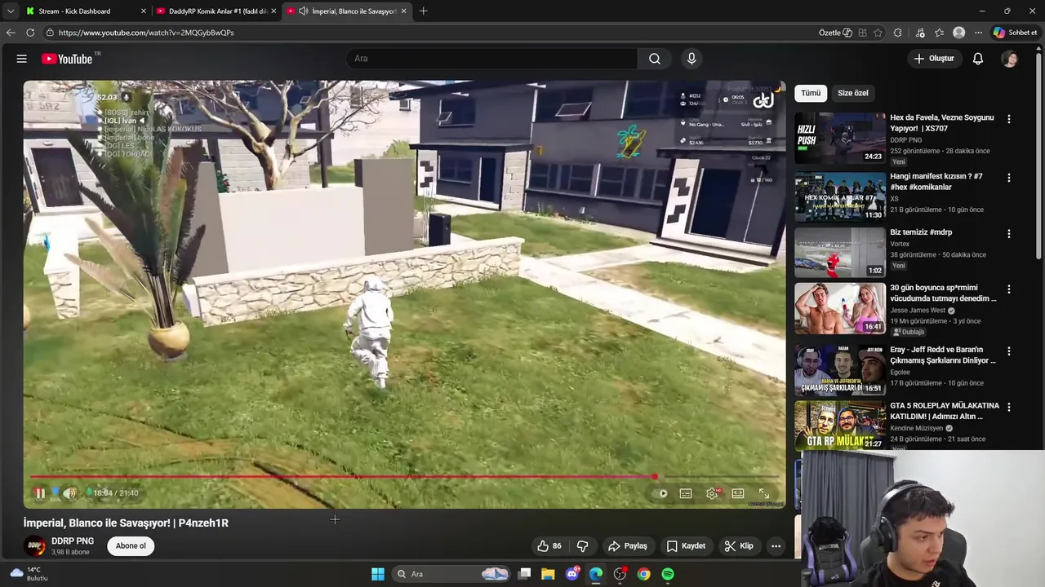Open options for 30 gün boyunca video
The width and height of the screenshot is (1045, 587).
[1009, 289]
